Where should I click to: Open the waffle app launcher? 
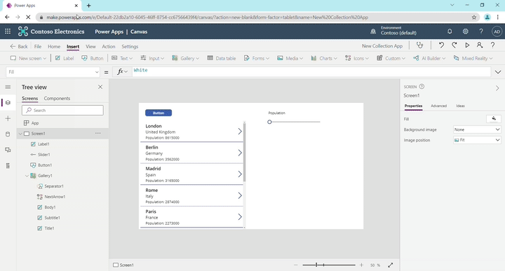[8, 32]
